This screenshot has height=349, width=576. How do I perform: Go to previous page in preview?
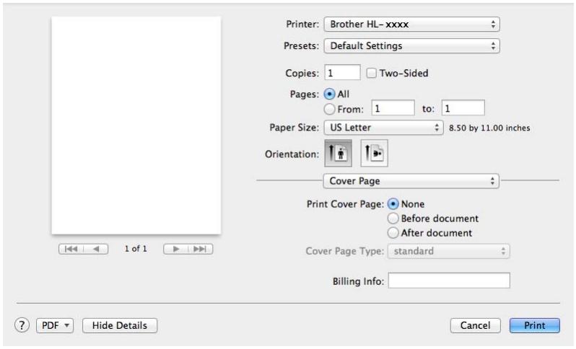(96, 249)
